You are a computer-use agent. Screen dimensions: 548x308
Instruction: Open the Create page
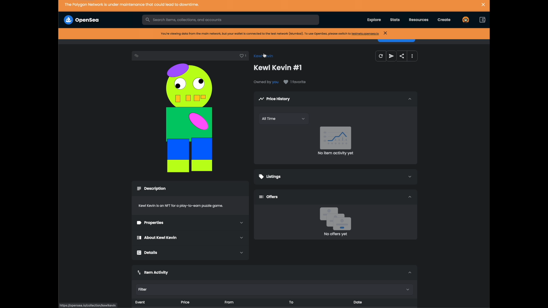(x=444, y=20)
